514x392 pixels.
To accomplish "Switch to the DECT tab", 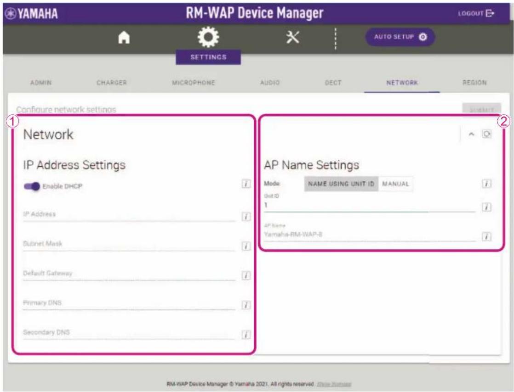I will click(333, 83).
